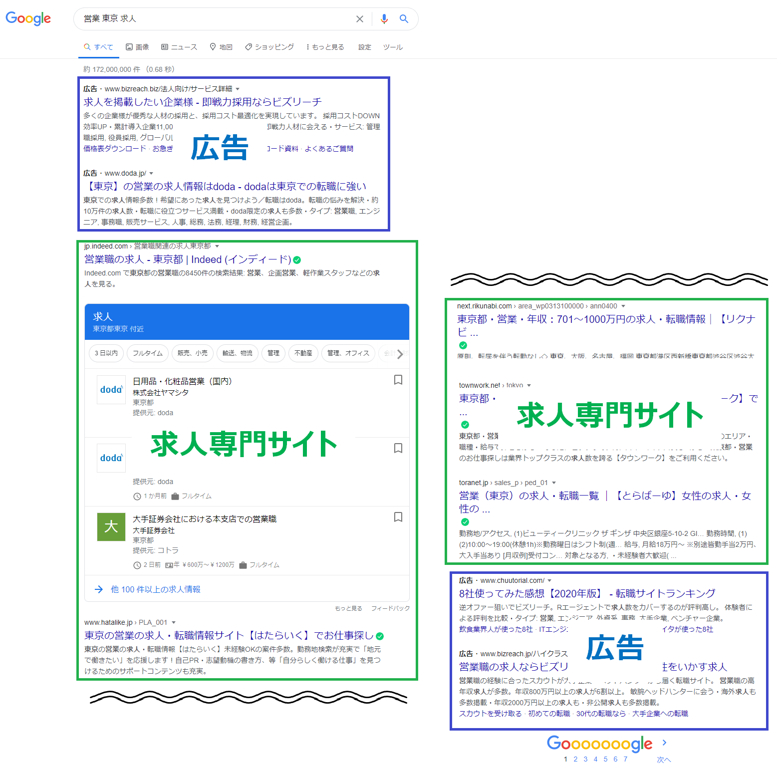Click 他 100 件以上の求人情報 link
The width and height of the screenshot is (777, 769).
pyautogui.click(x=156, y=589)
